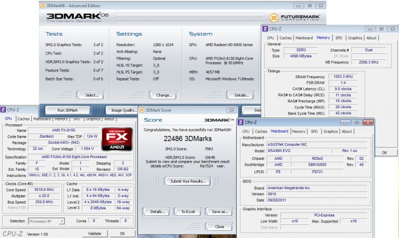Click the CAS# Latency 9.0 clocks value
The image size is (399, 238).
(x=343, y=89)
